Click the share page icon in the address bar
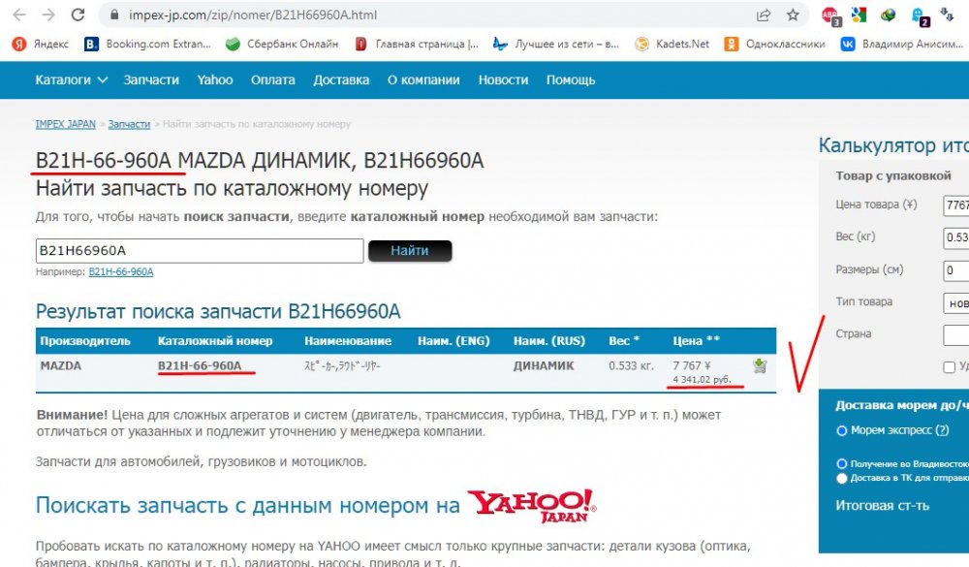This screenshot has height=567, width=969. coord(764,16)
